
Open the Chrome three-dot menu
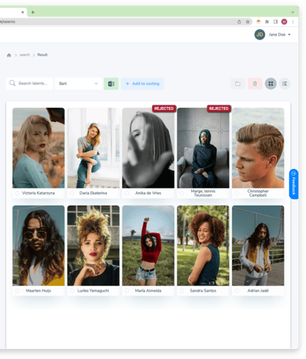pos(293,22)
